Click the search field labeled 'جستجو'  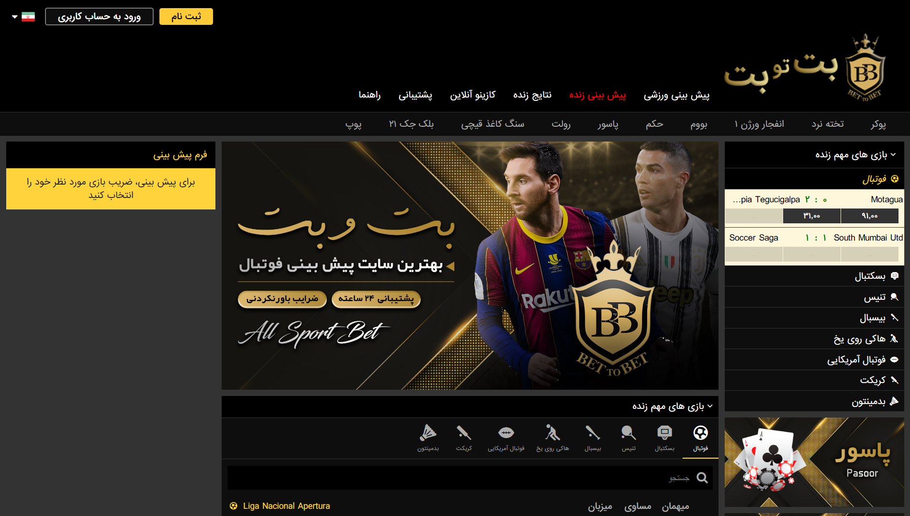(x=470, y=478)
